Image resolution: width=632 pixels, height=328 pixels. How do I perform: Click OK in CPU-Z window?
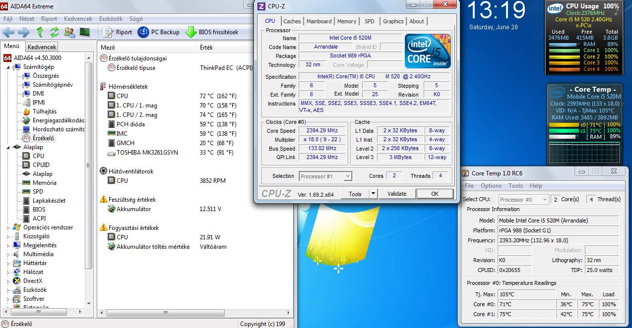point(435,194)
